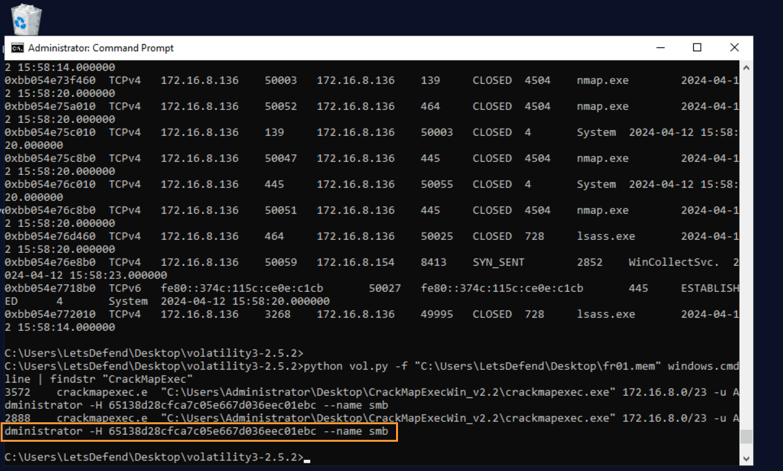Viewport: 783px width, 471px height.
Task: Click the IPv6 port 50027
Action: 385,288
